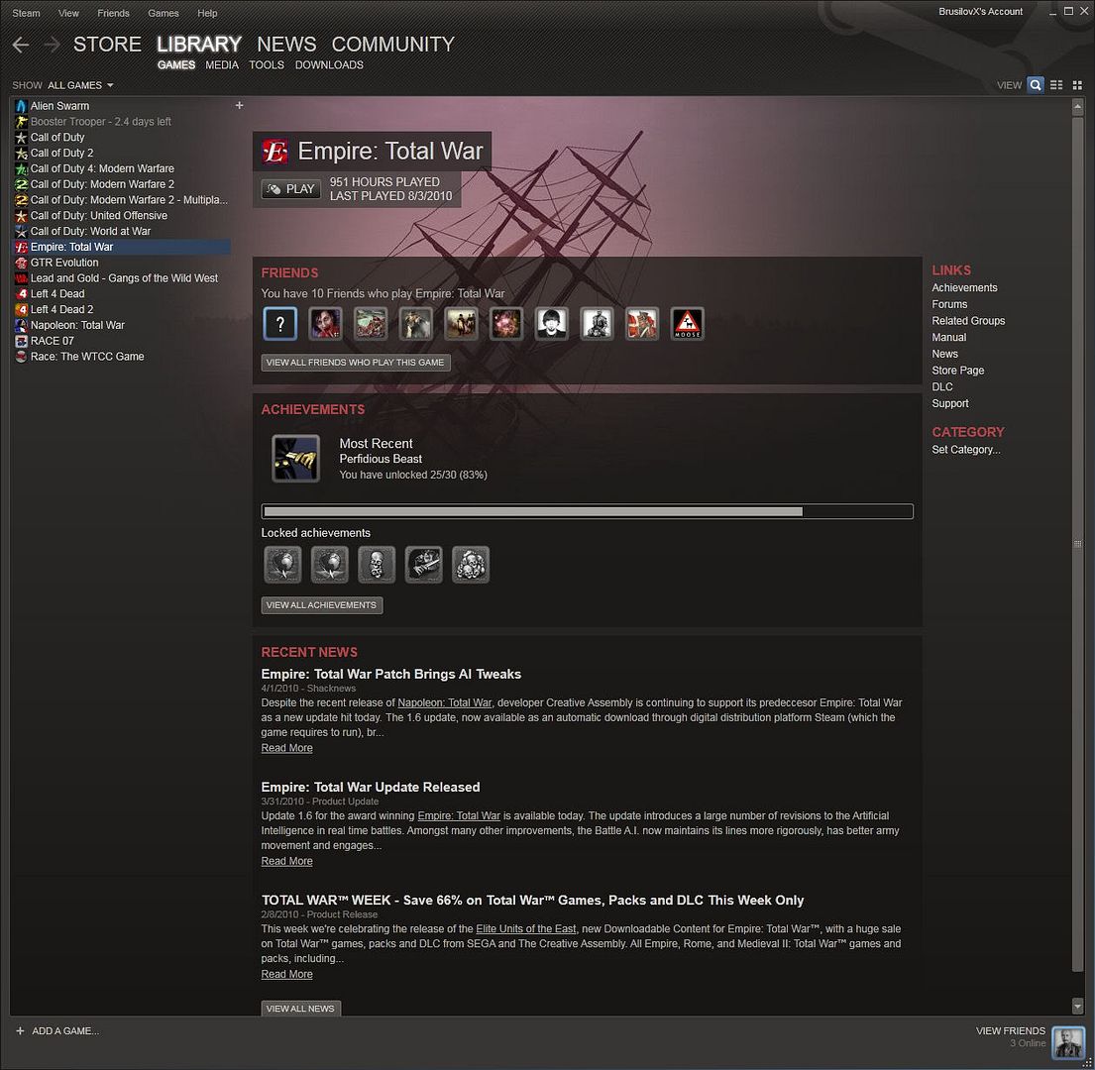This screenshot has height=1070, width=1095.
Task: Switch to the Downloads sub-tab
Action: 329,65
